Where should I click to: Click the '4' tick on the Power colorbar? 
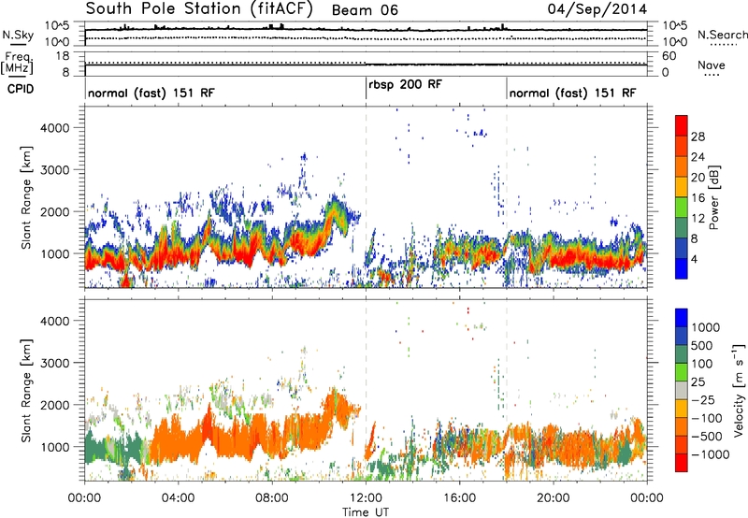(694, 259)
